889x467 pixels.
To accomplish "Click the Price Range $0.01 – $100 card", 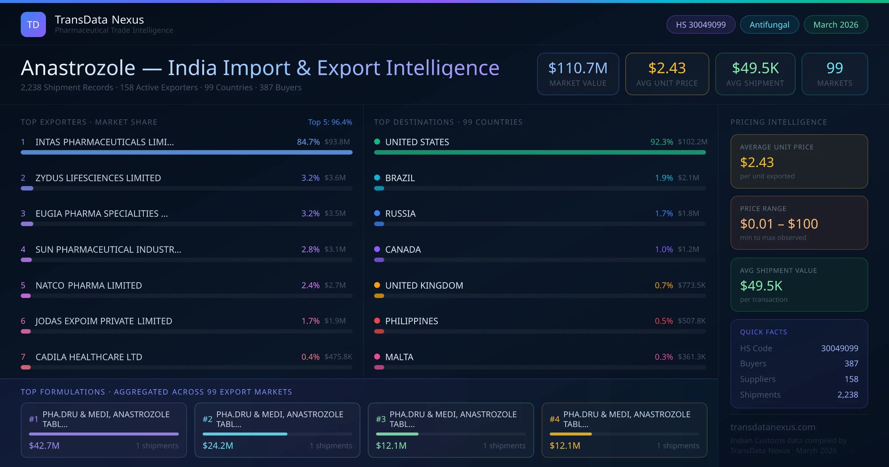I will click(x=799, y=223).
